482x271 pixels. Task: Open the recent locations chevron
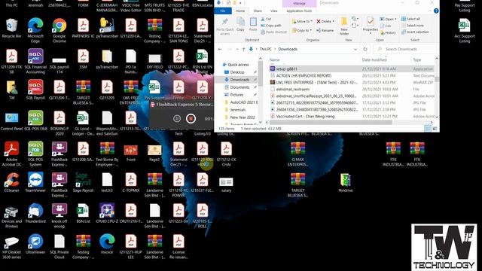pyautogui.click(x=237, y=49)
